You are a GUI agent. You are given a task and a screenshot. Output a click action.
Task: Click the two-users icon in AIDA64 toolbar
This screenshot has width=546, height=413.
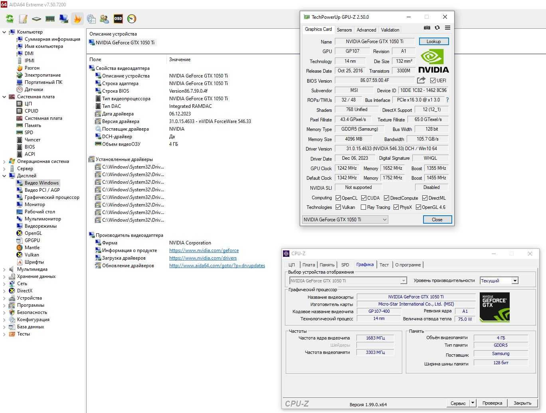tap(105, 19)
